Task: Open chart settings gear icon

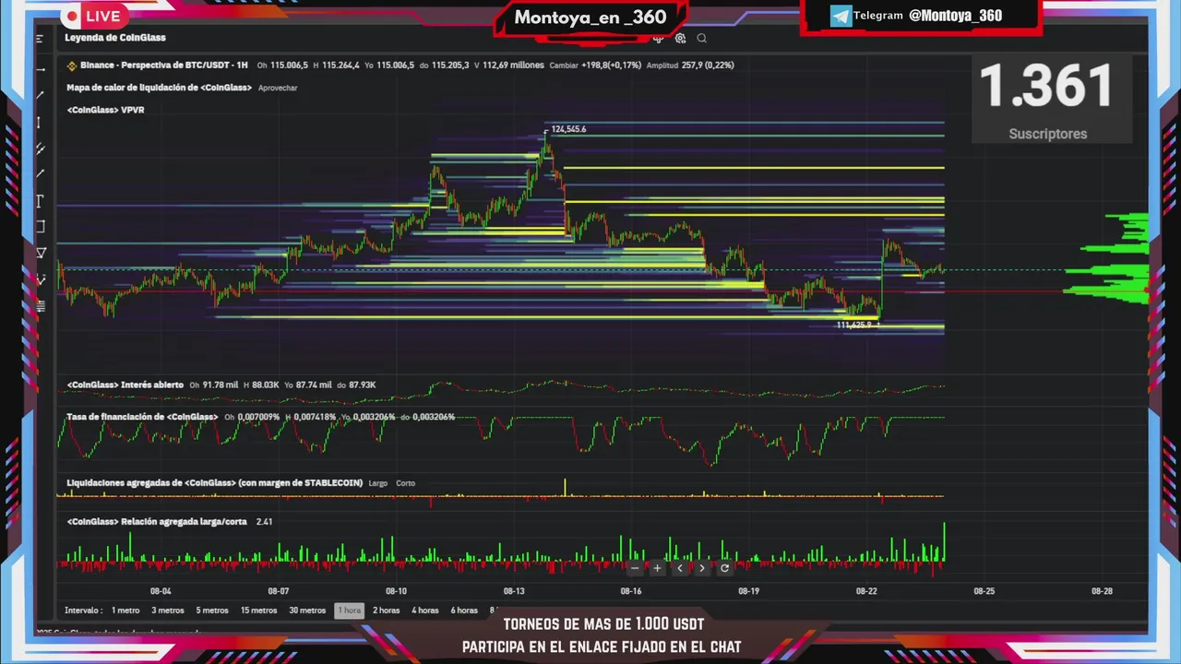Action: [680, 38]
